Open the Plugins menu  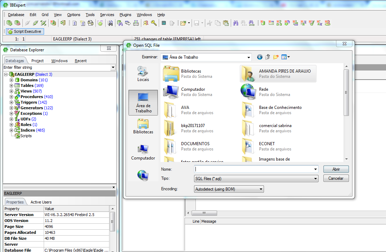[125, 15]
